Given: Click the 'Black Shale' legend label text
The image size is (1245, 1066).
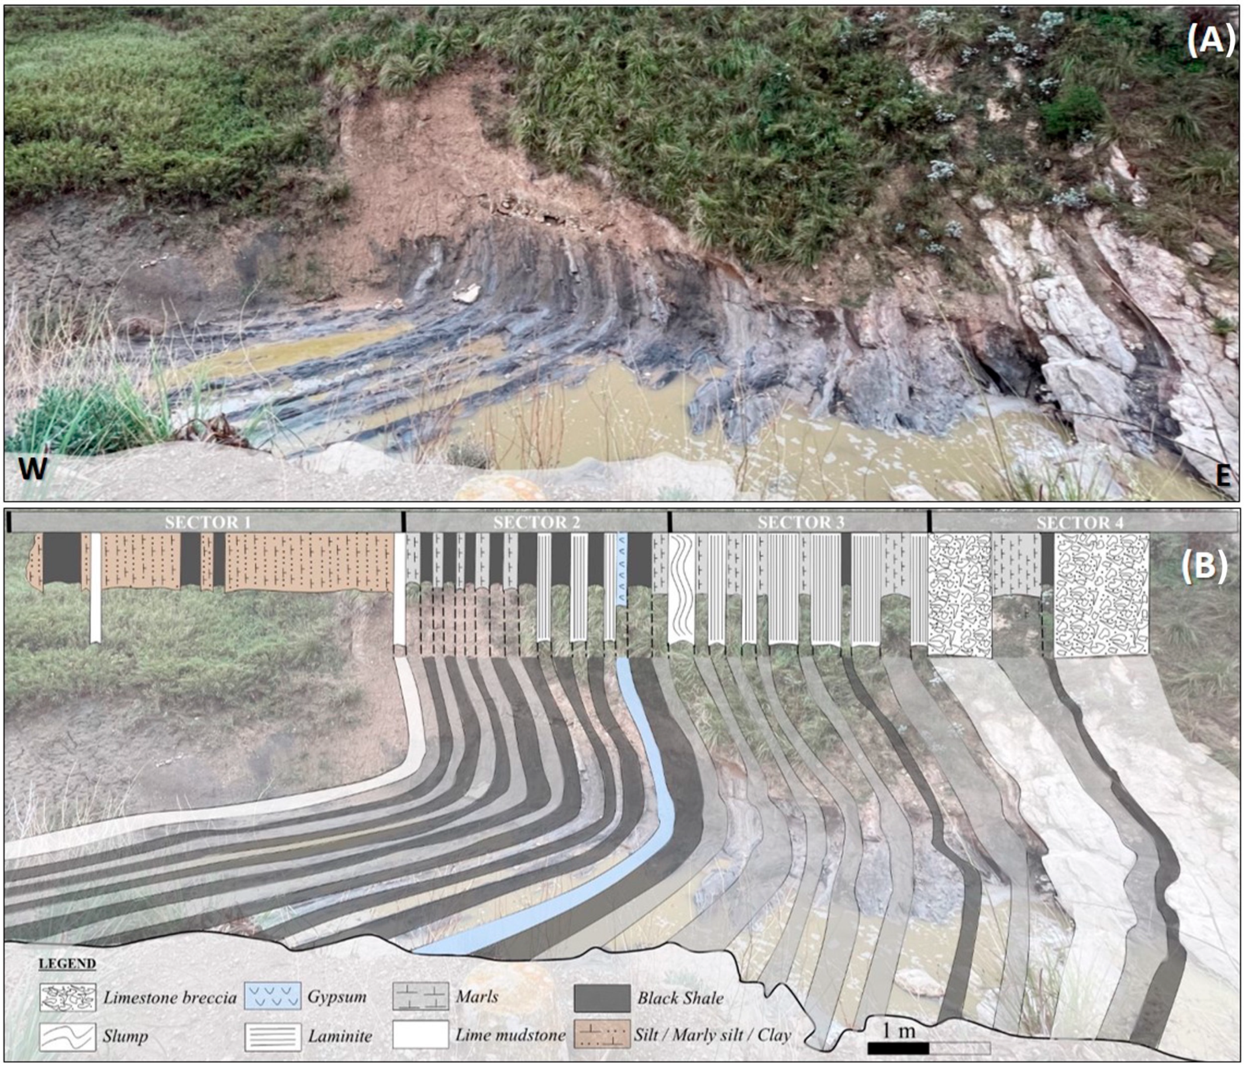Looking at the screenshot, I should pos(680,998).
